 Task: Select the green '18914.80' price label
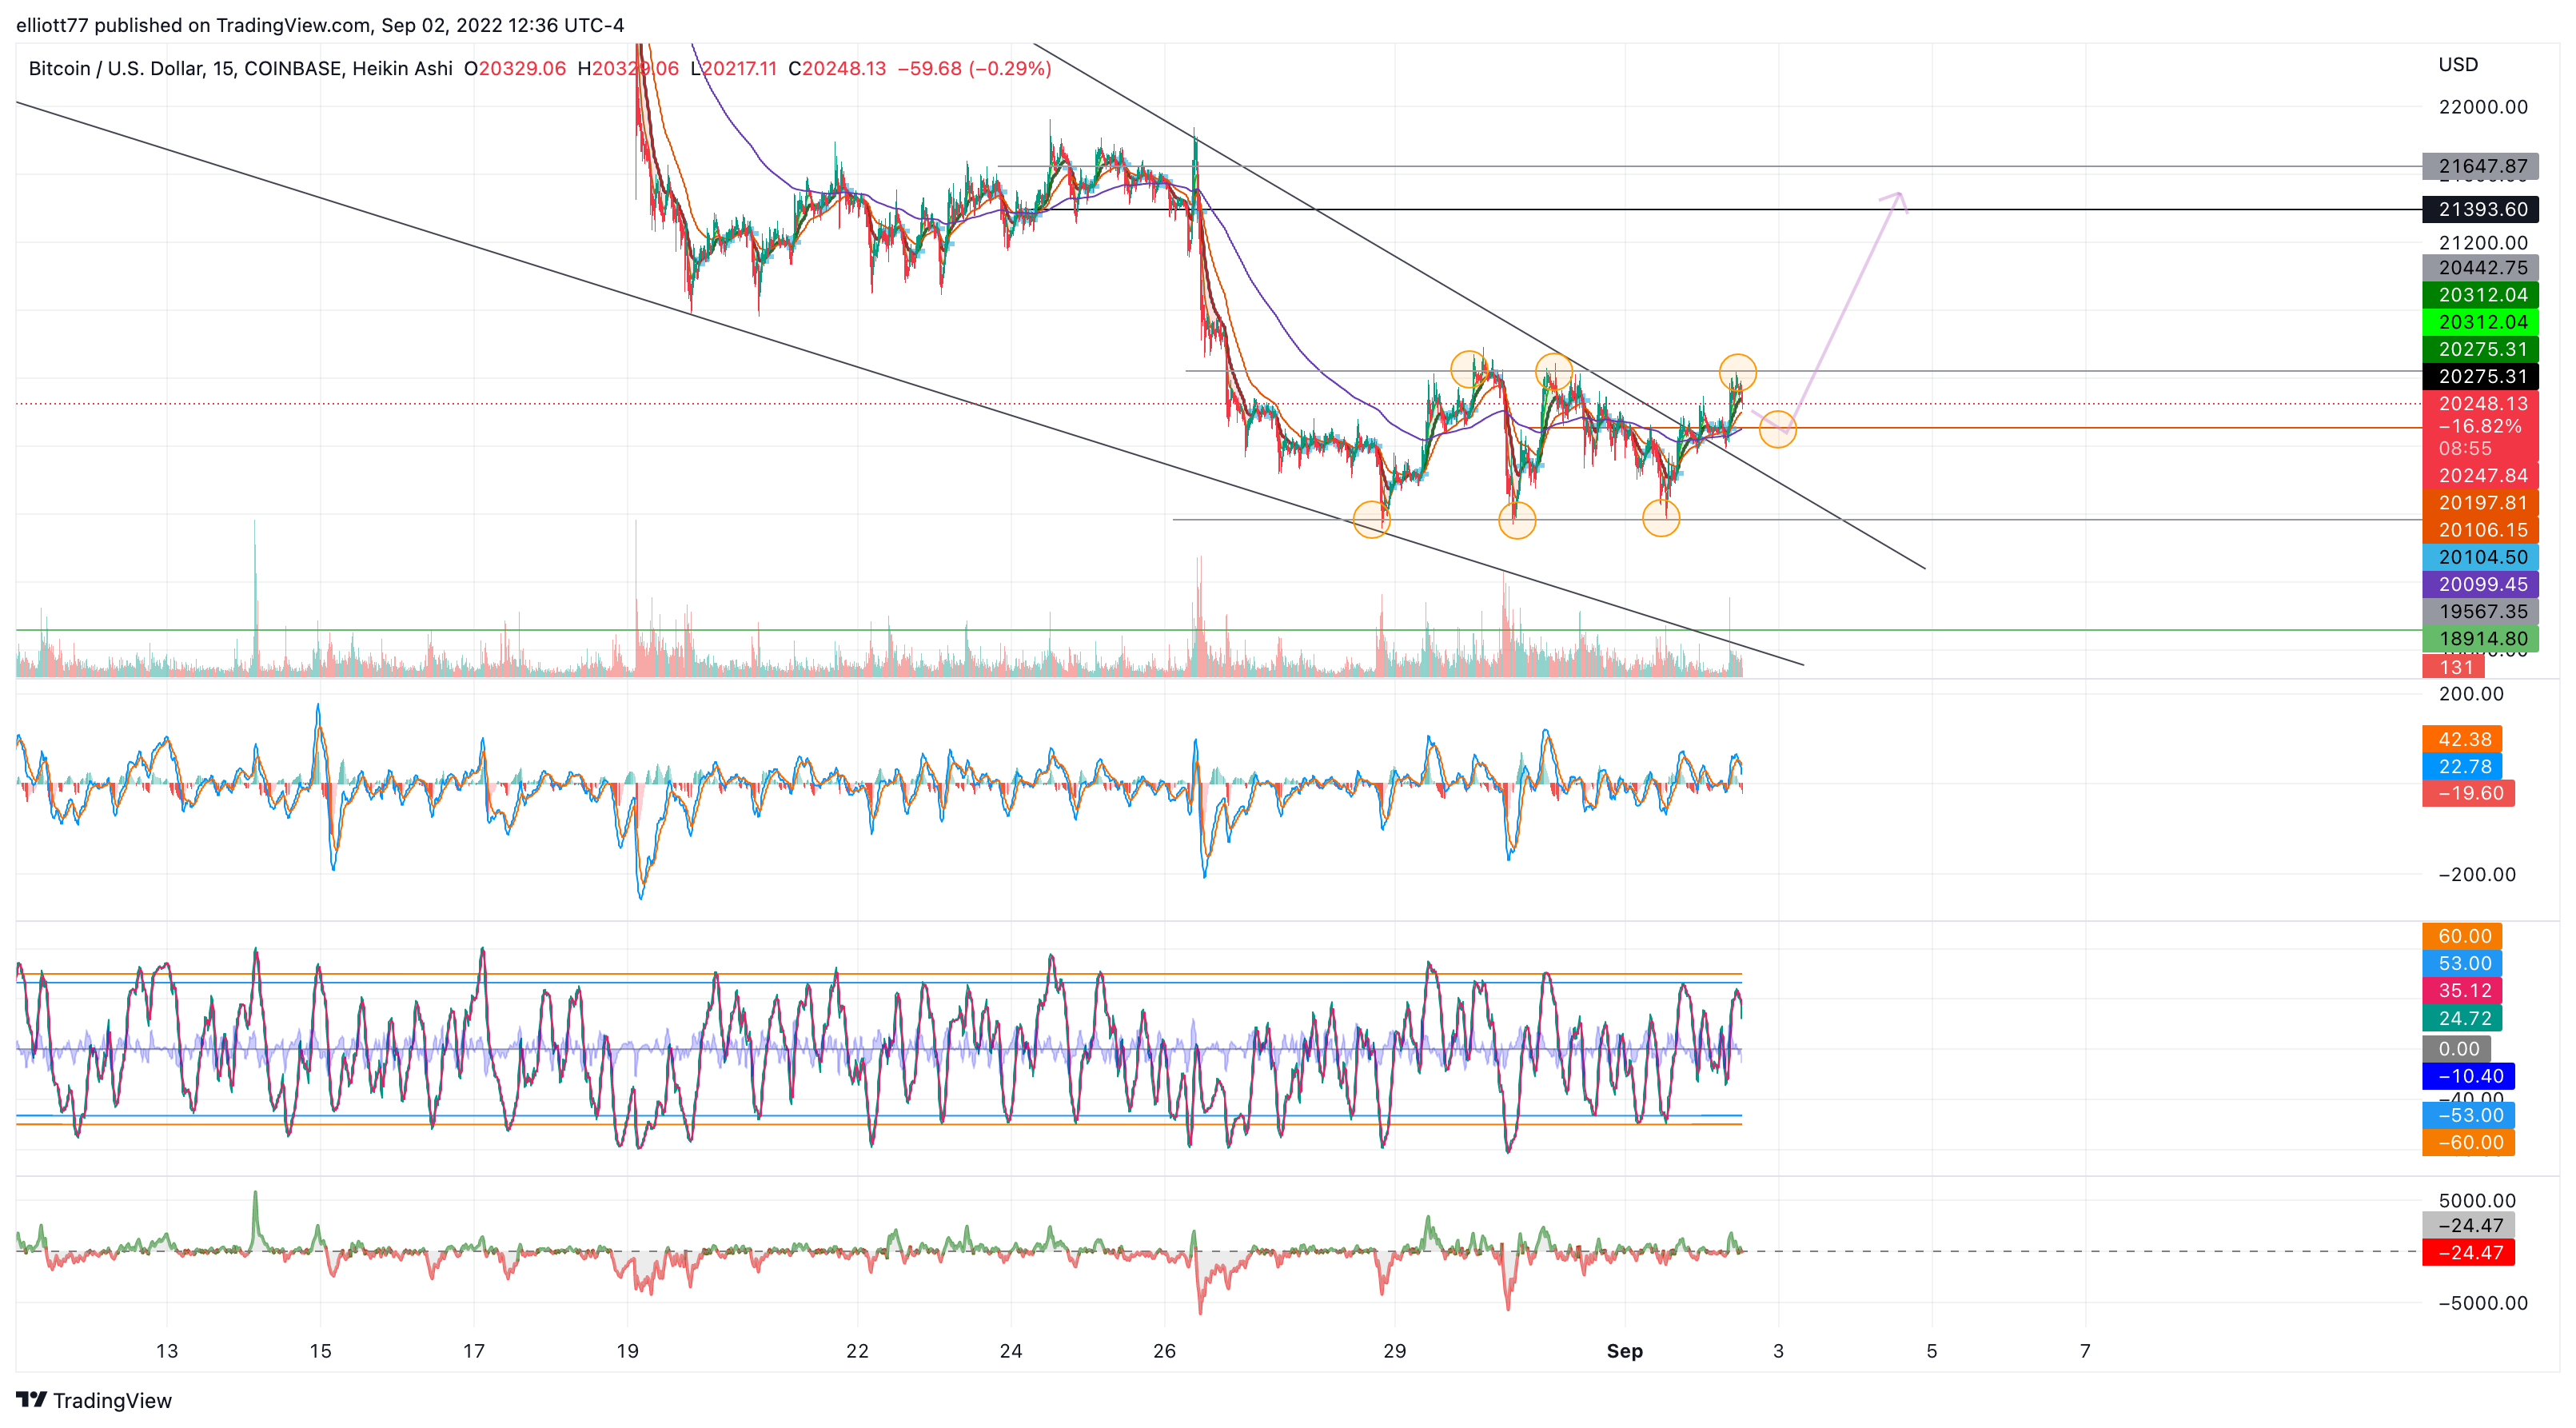pos(2480,638)
